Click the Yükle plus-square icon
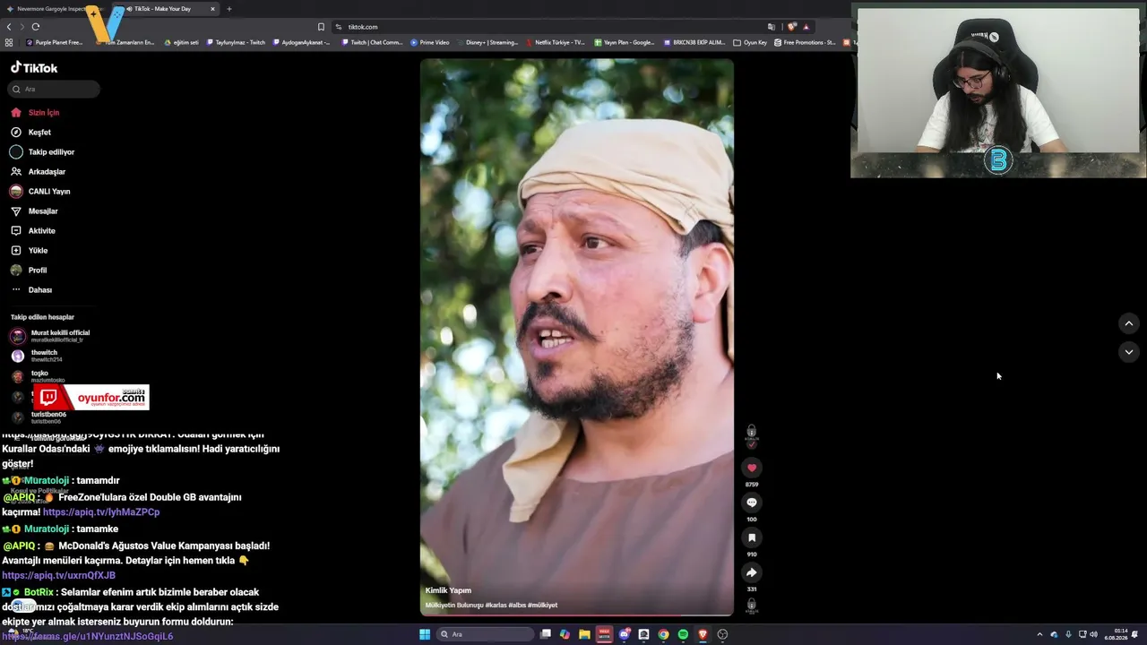This screenshot has height=645, width=1147. [16, 251]
